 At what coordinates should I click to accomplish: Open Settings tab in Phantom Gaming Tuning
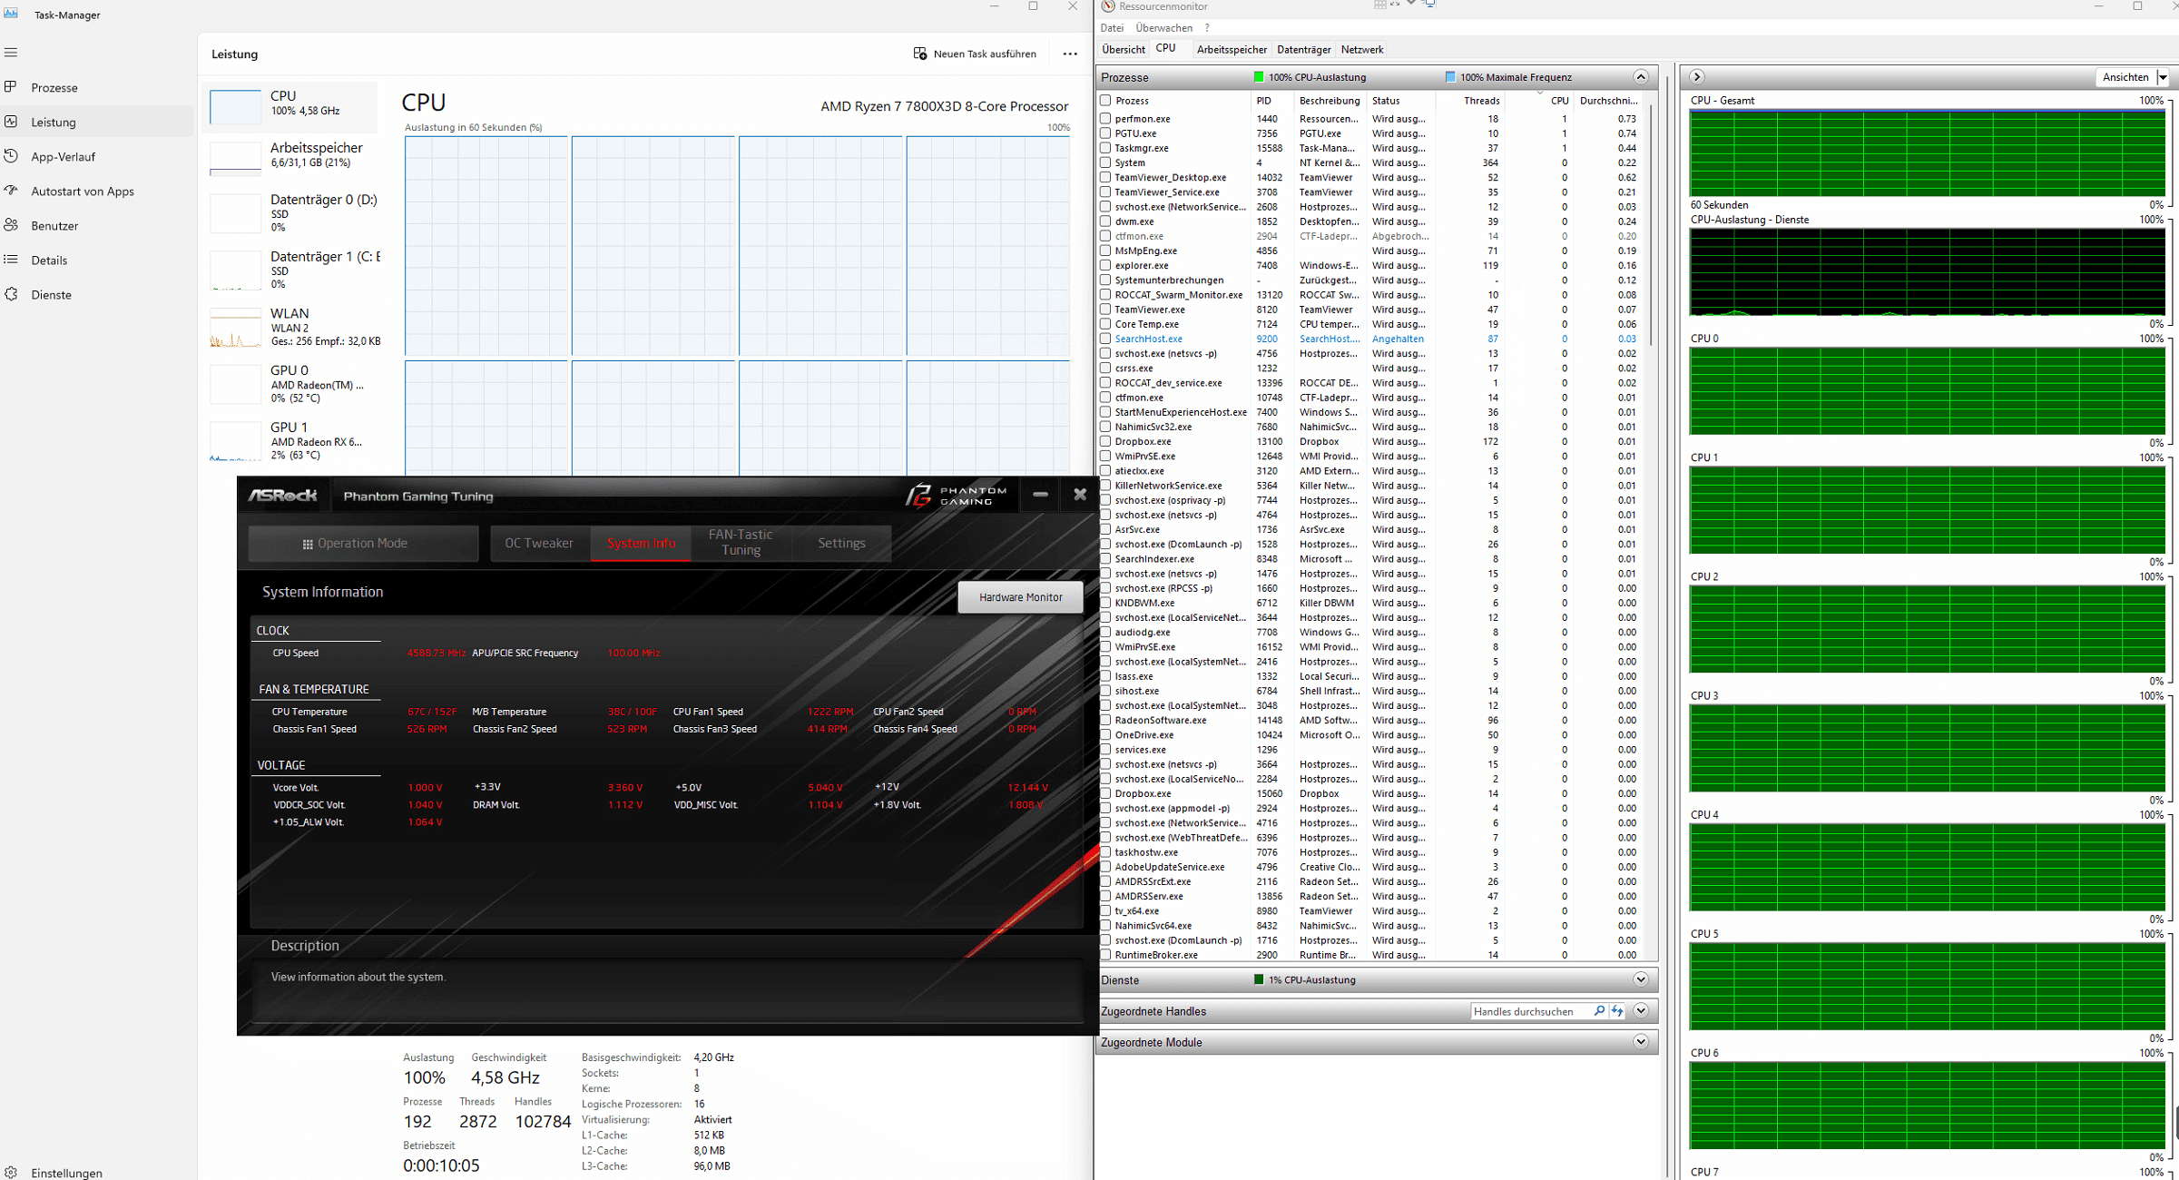(841, 543)
